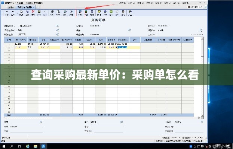
Task: Open lookup icon of bottom-left supervisor field
Action: coord(41,122)
